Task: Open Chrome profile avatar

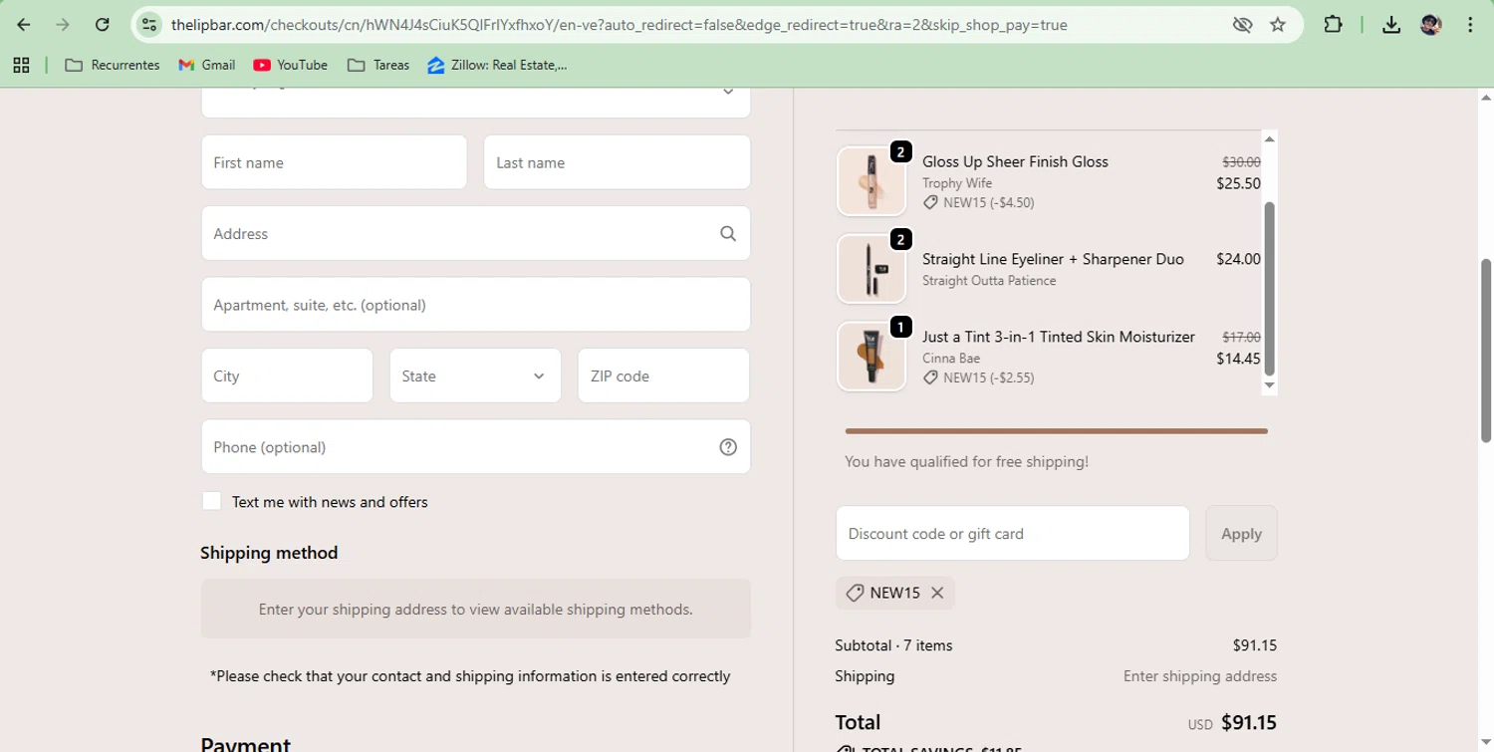Action: 1431,25
